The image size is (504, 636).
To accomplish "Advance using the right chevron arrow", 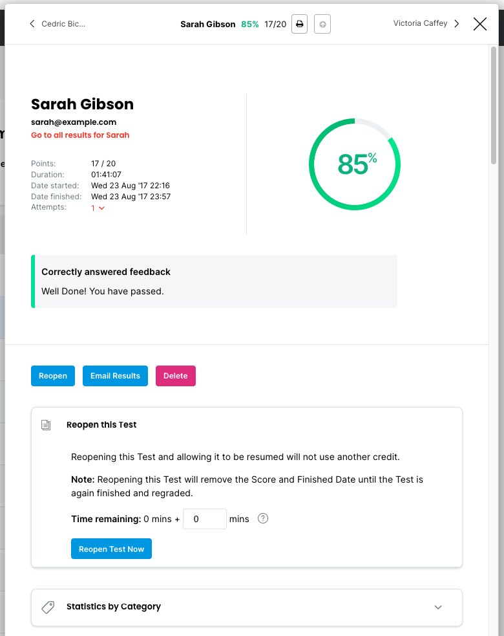I will (x=457, y=24).
